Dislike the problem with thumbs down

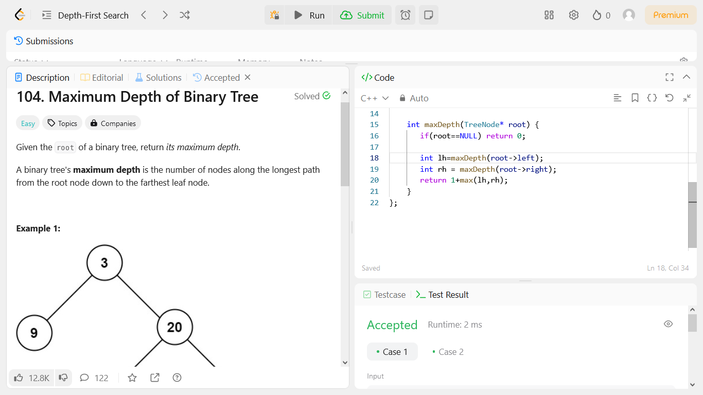63,378
